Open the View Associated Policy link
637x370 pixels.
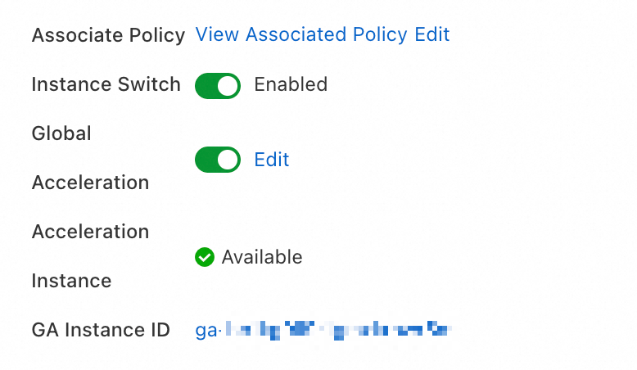pyautogui.click(x=300, y=34)
